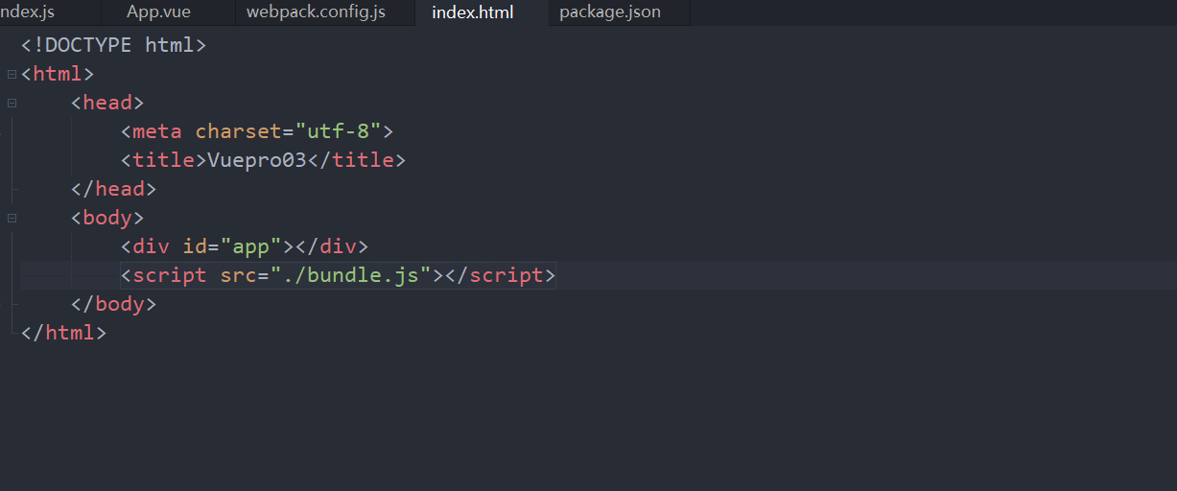Collapse the html tag fold marker

12,74
